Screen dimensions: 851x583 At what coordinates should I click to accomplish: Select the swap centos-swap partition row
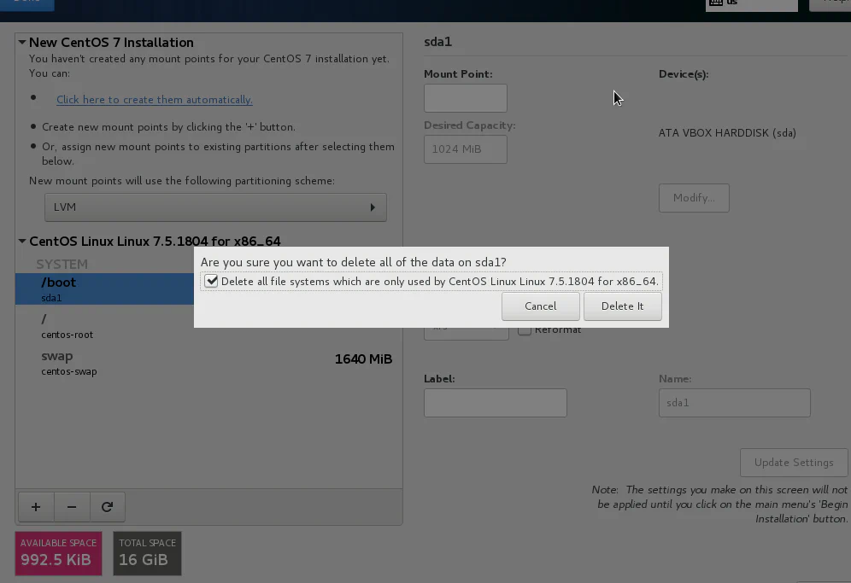pos(209,363)
